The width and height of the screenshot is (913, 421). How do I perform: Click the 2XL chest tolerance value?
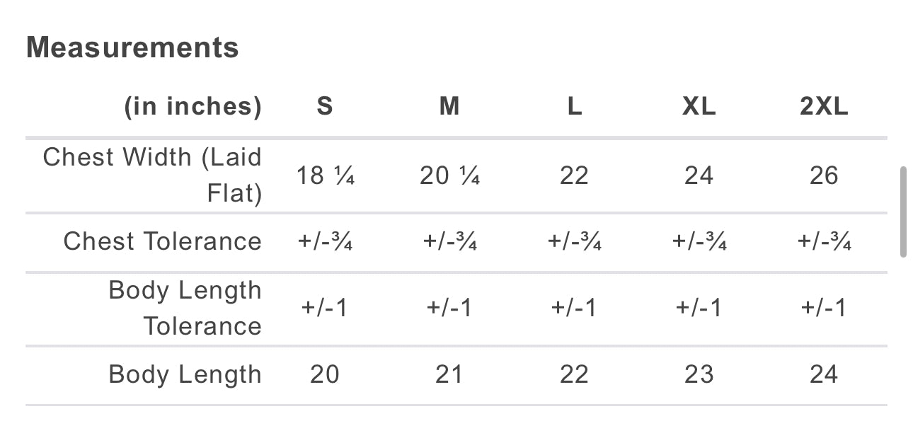(824, 241)
